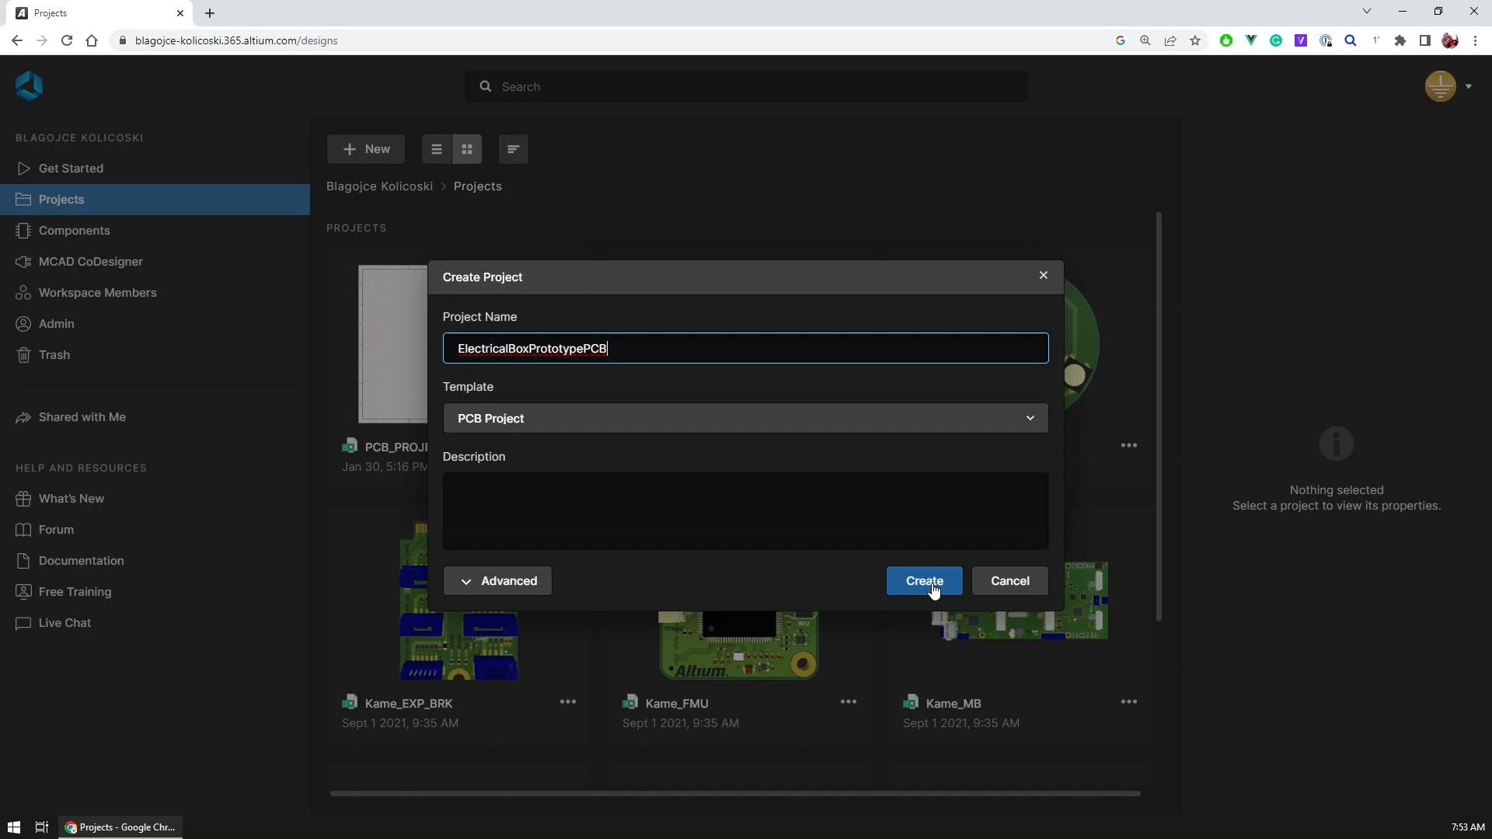
Task: Select the Kame_FMU project thumbnail
Action: point(739,645)
